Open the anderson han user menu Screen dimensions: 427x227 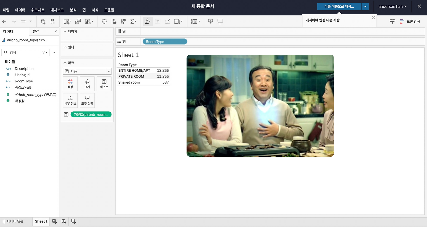pos(392,6)
